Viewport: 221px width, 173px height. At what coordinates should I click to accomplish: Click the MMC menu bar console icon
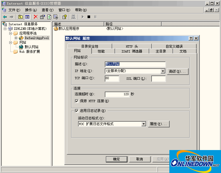(x=4, y=10)
